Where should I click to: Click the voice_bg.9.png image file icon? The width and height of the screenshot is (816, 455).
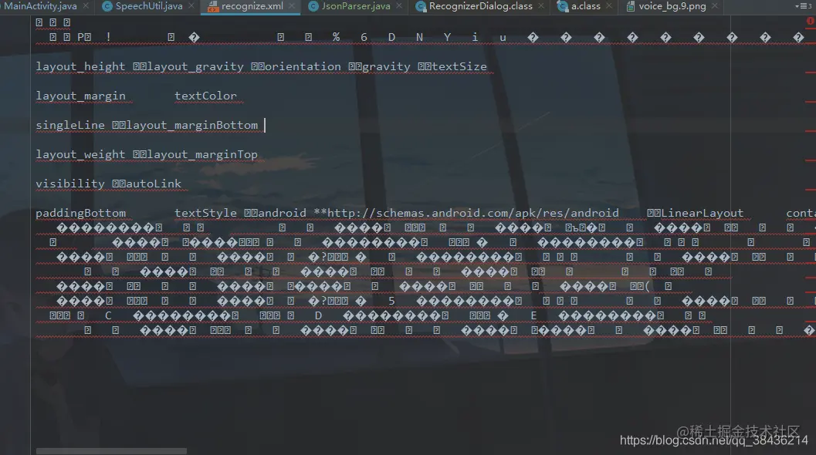coord(630,6)
